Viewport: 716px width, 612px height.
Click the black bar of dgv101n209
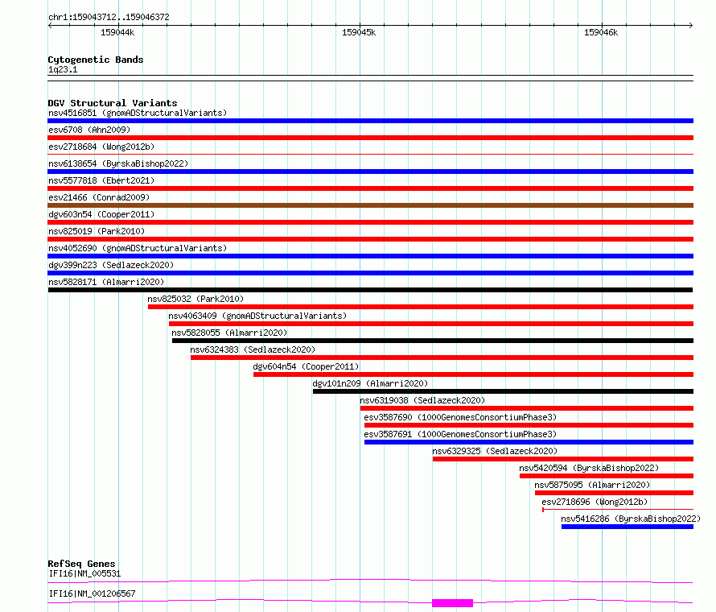(x=503, y=391)
